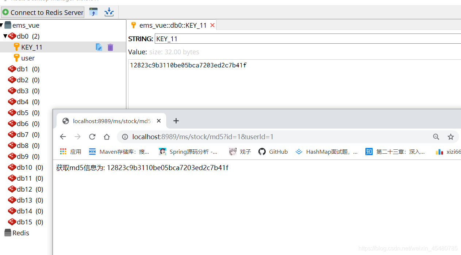
Task: Delete KEY_11 with trash icon
Action: tap(110, 47)
